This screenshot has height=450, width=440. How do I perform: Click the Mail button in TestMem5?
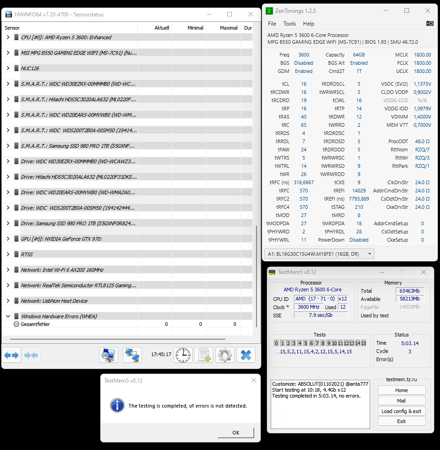(x=402, y=401)
